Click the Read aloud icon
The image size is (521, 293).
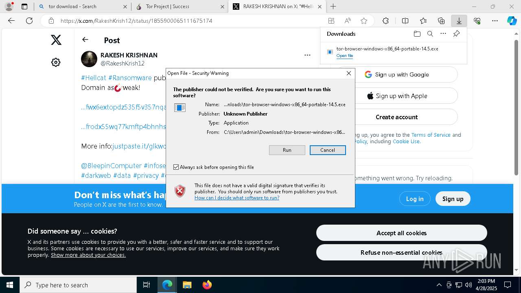pos(348,21)
